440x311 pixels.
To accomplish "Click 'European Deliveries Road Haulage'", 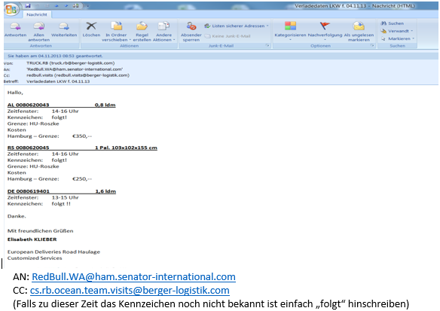I will 53,252.
